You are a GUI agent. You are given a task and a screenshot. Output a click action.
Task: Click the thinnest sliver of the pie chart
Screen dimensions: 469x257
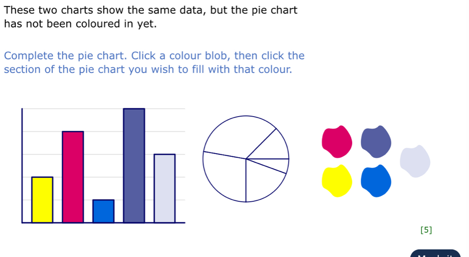(x=276, y=165)
